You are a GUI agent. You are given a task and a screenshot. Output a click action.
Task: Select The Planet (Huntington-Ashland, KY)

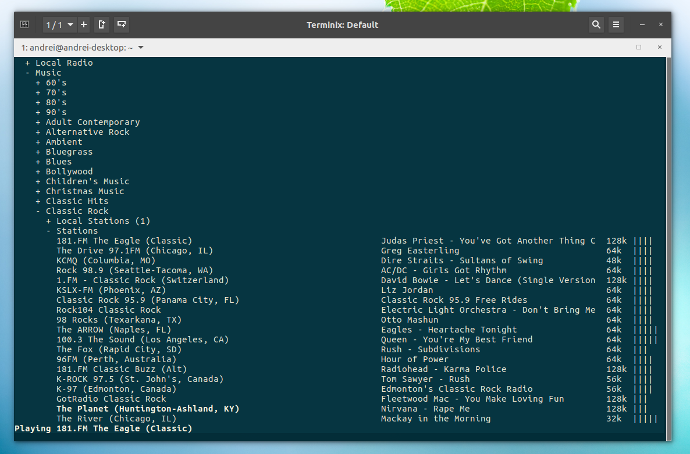[x=148, y=409]
